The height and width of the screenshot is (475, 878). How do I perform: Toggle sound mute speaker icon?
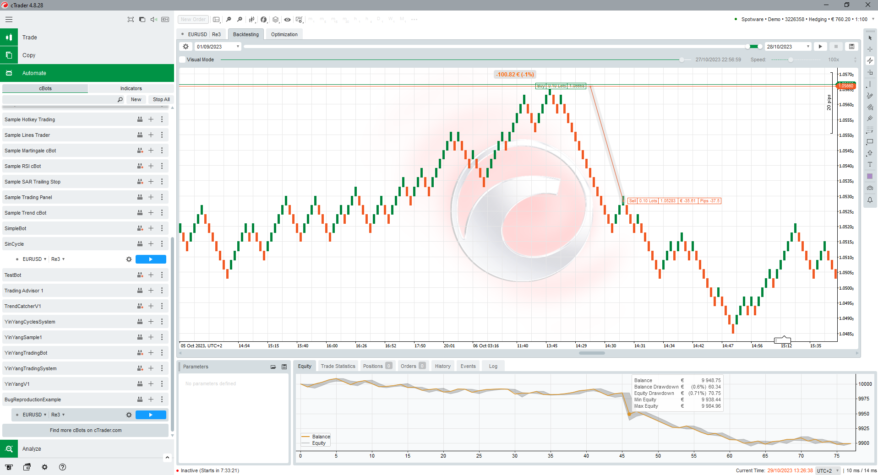pos(153,19)
